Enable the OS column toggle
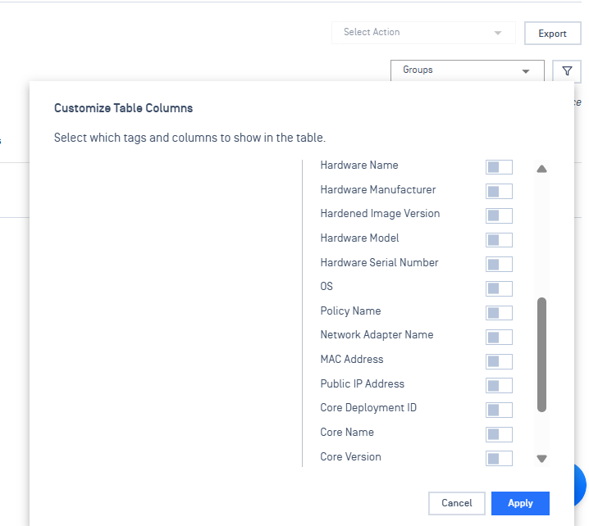589x526 pixels. 499,288
